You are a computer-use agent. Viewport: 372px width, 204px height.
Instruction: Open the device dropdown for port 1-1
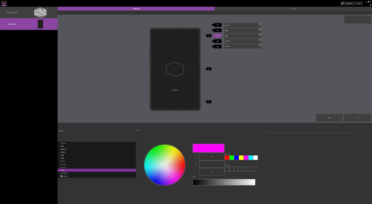tap(242, 25)
